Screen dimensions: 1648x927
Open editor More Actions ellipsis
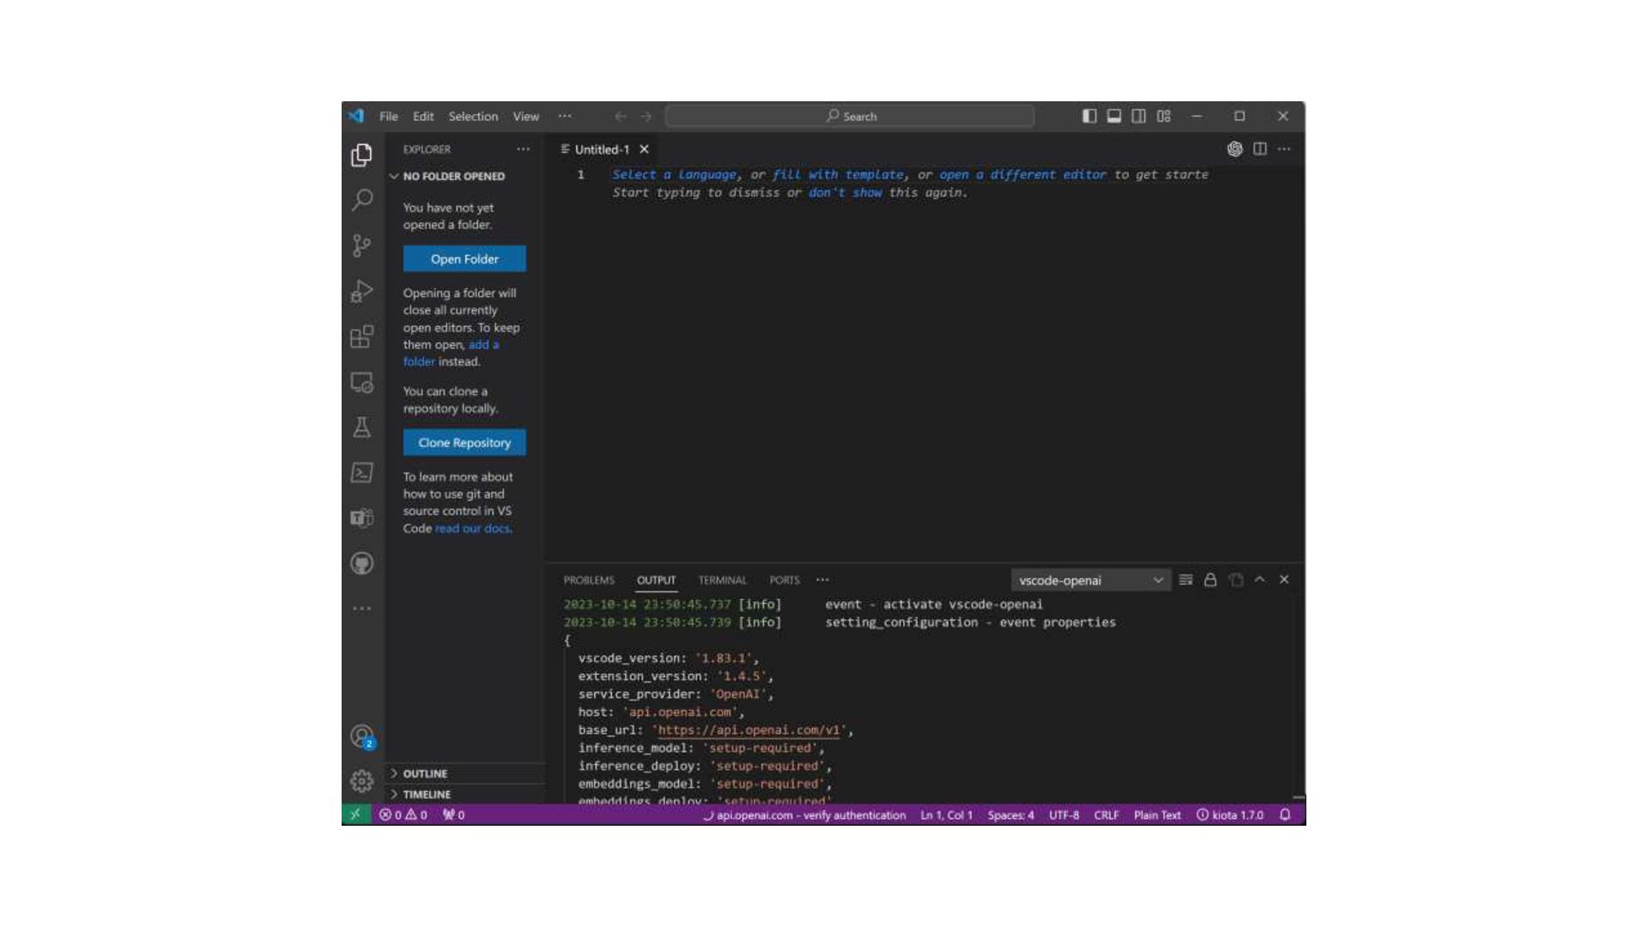point(1284,149)
